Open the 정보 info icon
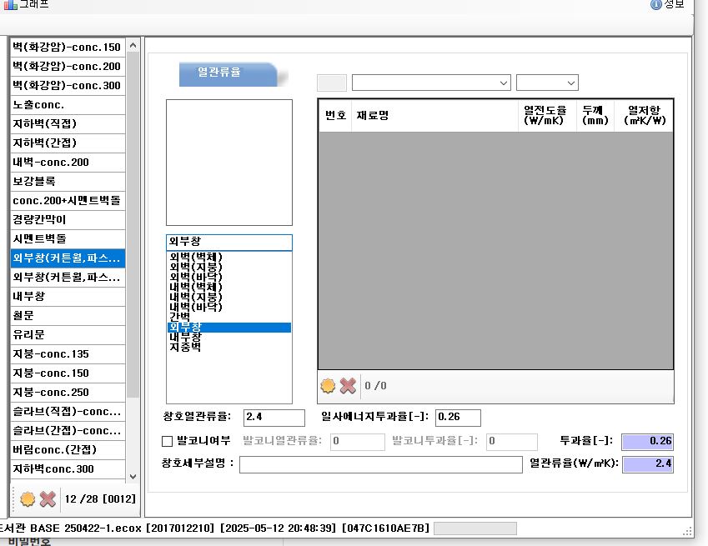This screenshot has width=708, height=546. (x=655, y=4)
